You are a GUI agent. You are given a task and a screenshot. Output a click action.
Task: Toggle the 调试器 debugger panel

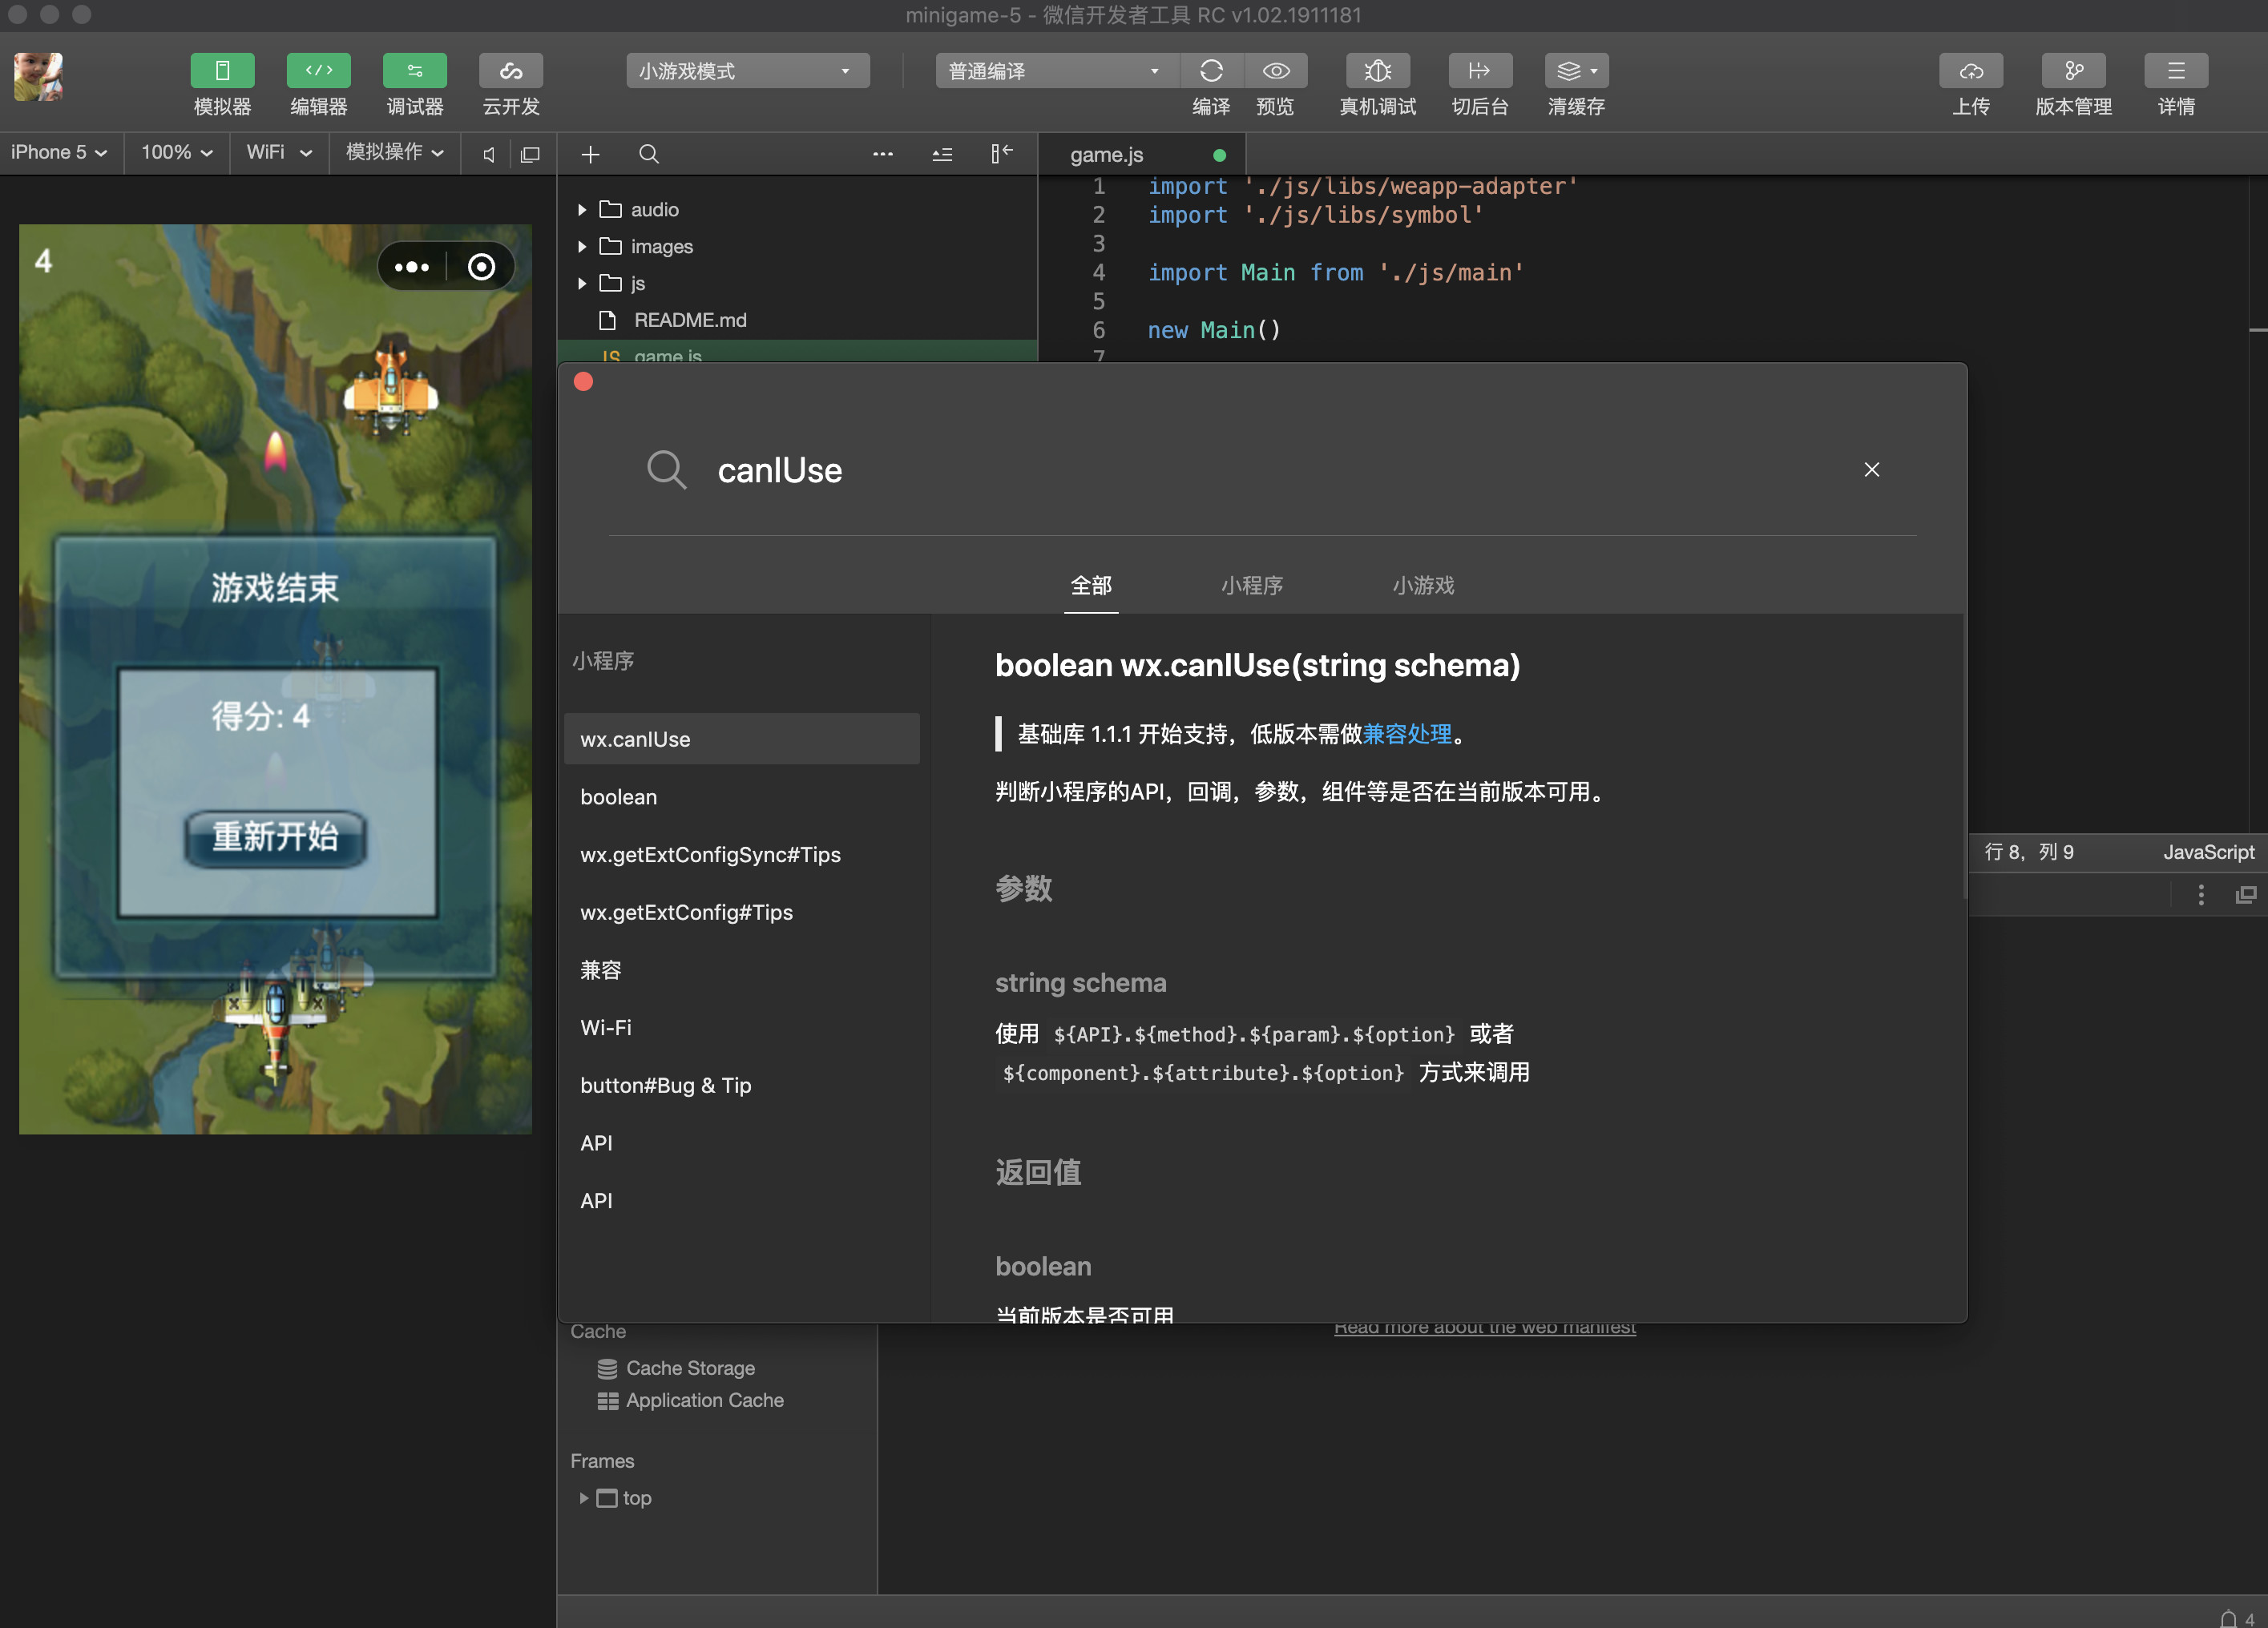[414, 71]
